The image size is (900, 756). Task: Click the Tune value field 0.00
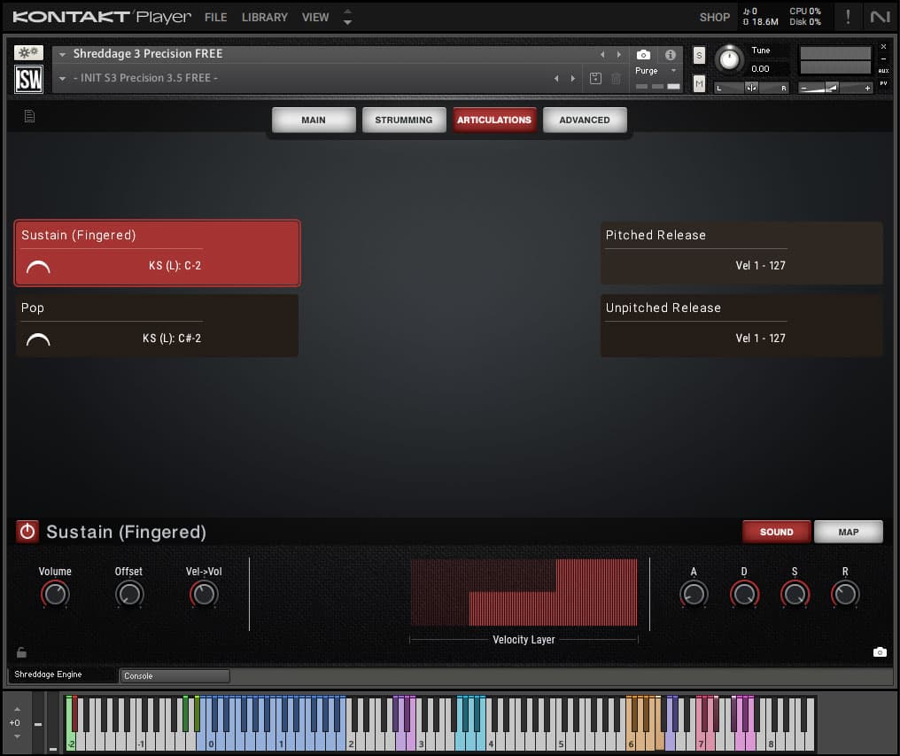(761, 69)
